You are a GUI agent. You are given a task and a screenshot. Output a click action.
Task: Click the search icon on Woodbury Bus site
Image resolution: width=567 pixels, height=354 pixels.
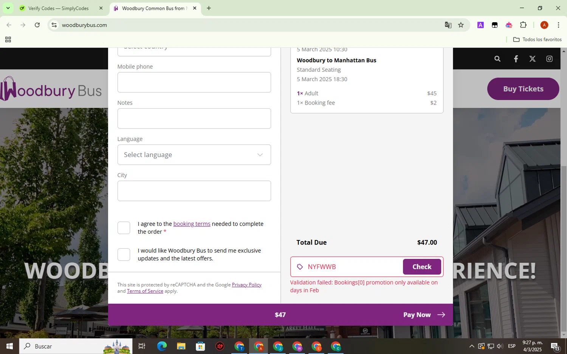497,59
